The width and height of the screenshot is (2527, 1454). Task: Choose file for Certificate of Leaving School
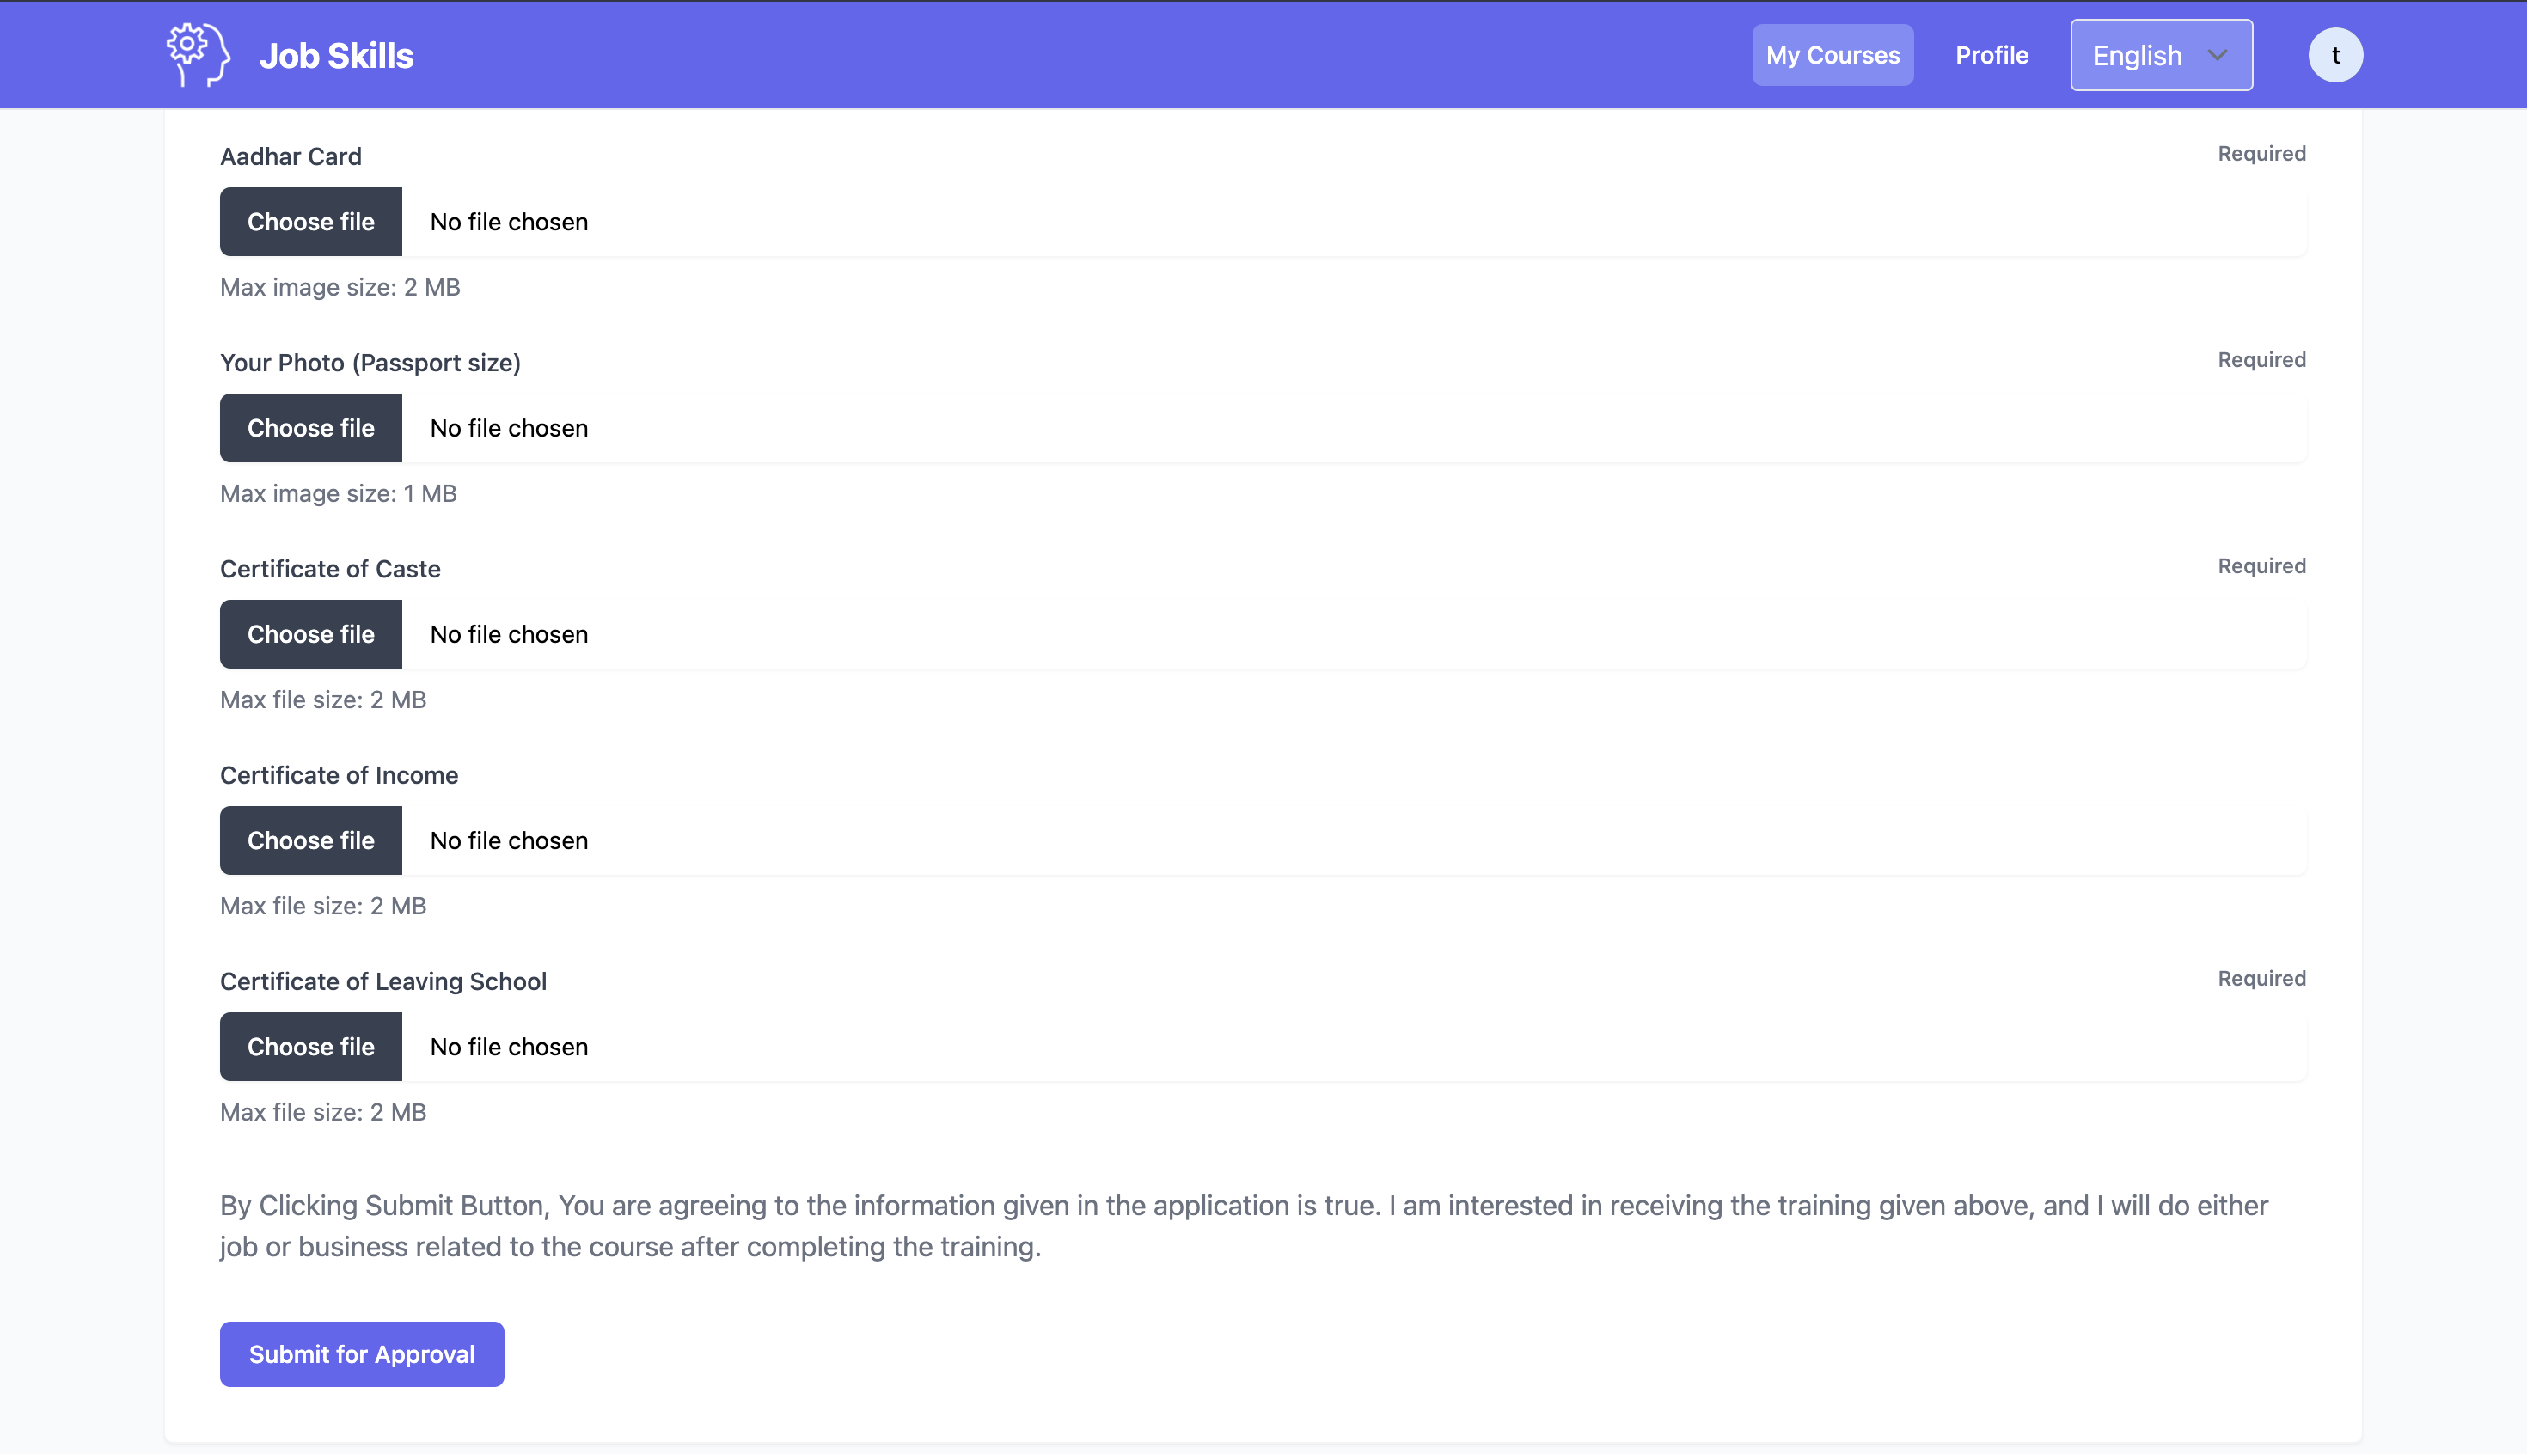pos(310,1047)
